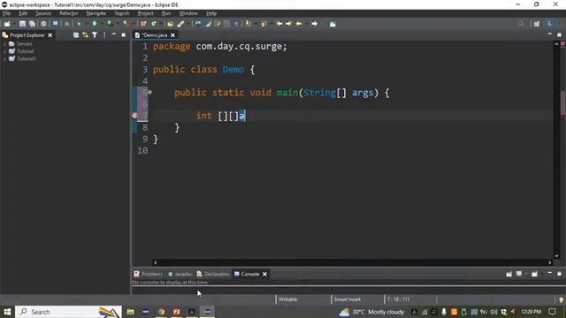Click the Save All toolbar icon
Screen dimensions: 566x318
point(32,24)
